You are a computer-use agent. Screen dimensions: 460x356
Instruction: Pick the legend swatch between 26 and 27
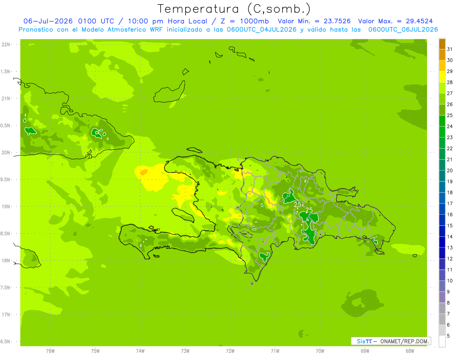[x=442, y=99]
